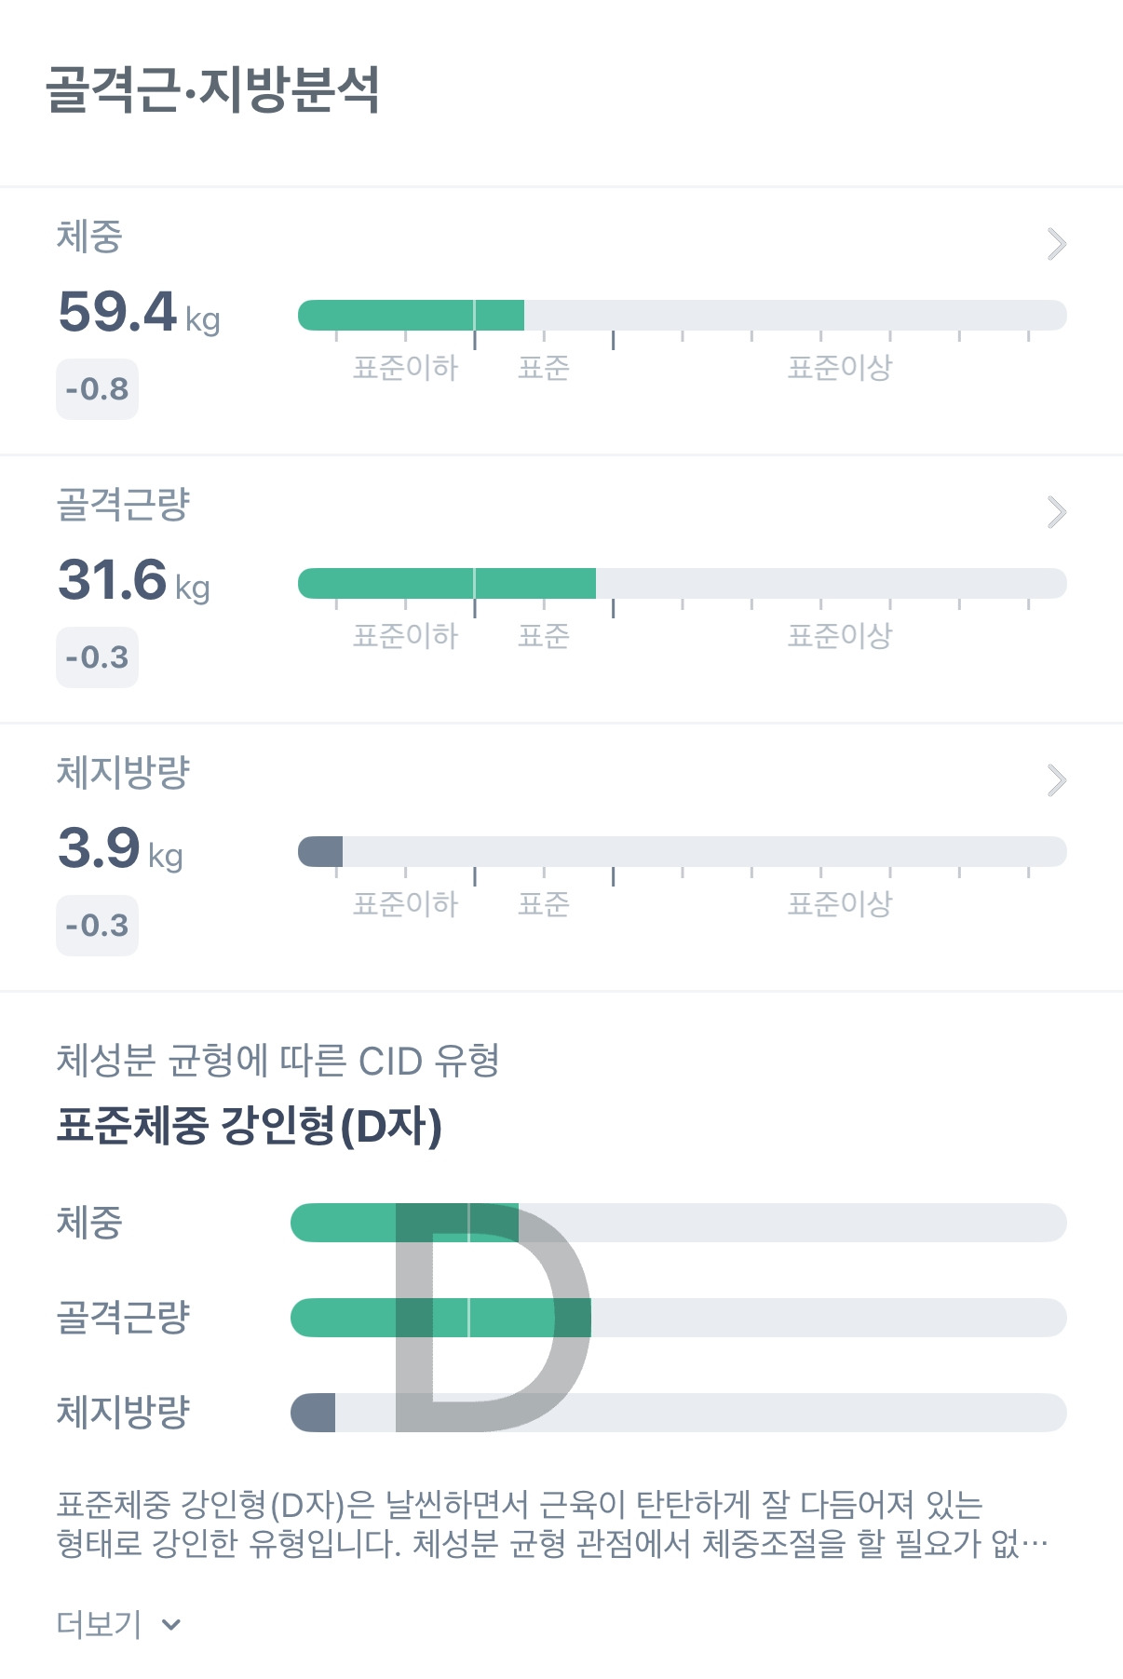The height and width of the screenshot is (1679, 1123).
Task: Open 체지방량 details chevron arrow
Action: pyautogui.click(x=1056, y=780)
